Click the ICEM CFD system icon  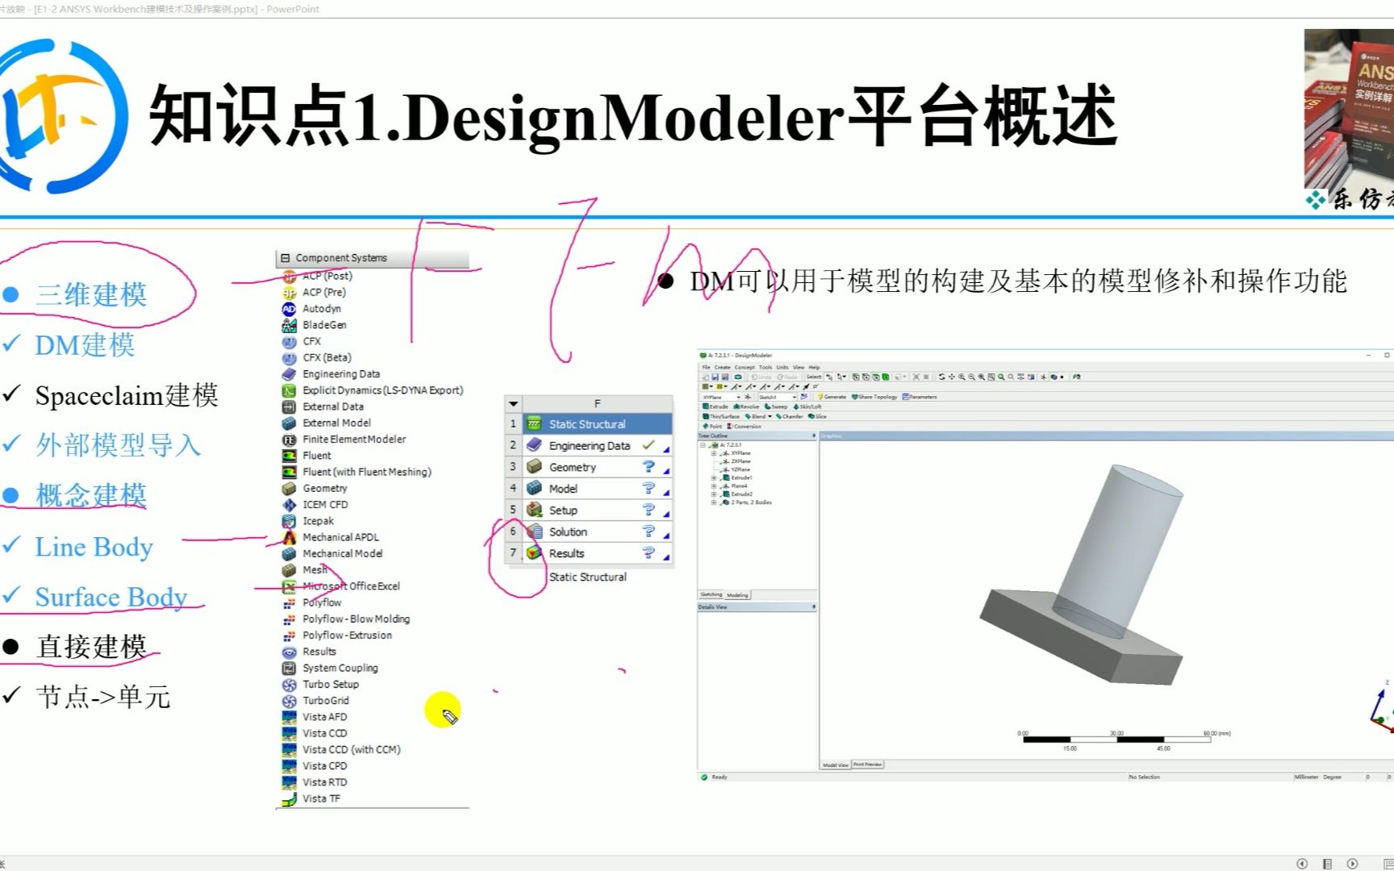pyautogui.click(x=289, y=505)
